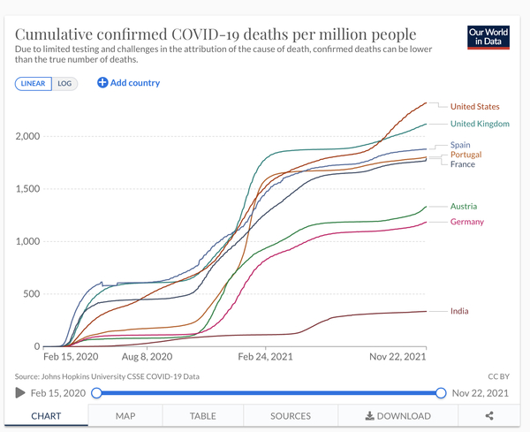Image resolution: width=530 pixels, height=432 pixels.
Task: Open the MAP tab
Action: (x=125, y=415)
